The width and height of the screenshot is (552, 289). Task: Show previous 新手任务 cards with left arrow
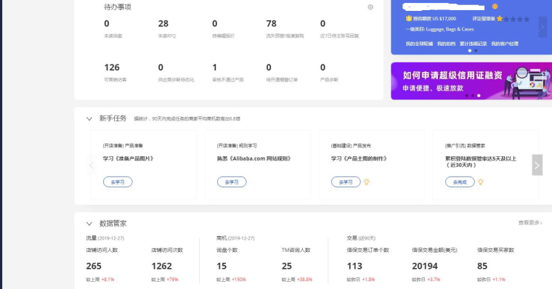92,165
